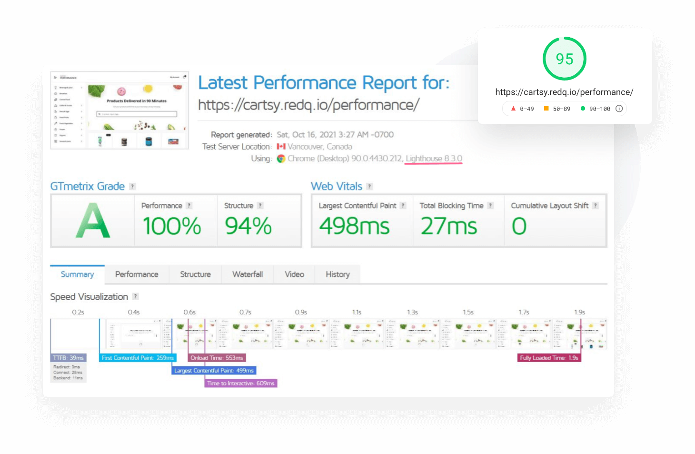Image resolution: width=695 pixels, height=454 pixels.
Task: Click the 1.7s timeline label
Action: tap(524, 313)
